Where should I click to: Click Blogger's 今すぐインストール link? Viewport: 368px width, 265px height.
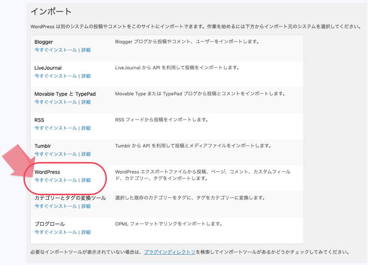click(x=56, y=50)
